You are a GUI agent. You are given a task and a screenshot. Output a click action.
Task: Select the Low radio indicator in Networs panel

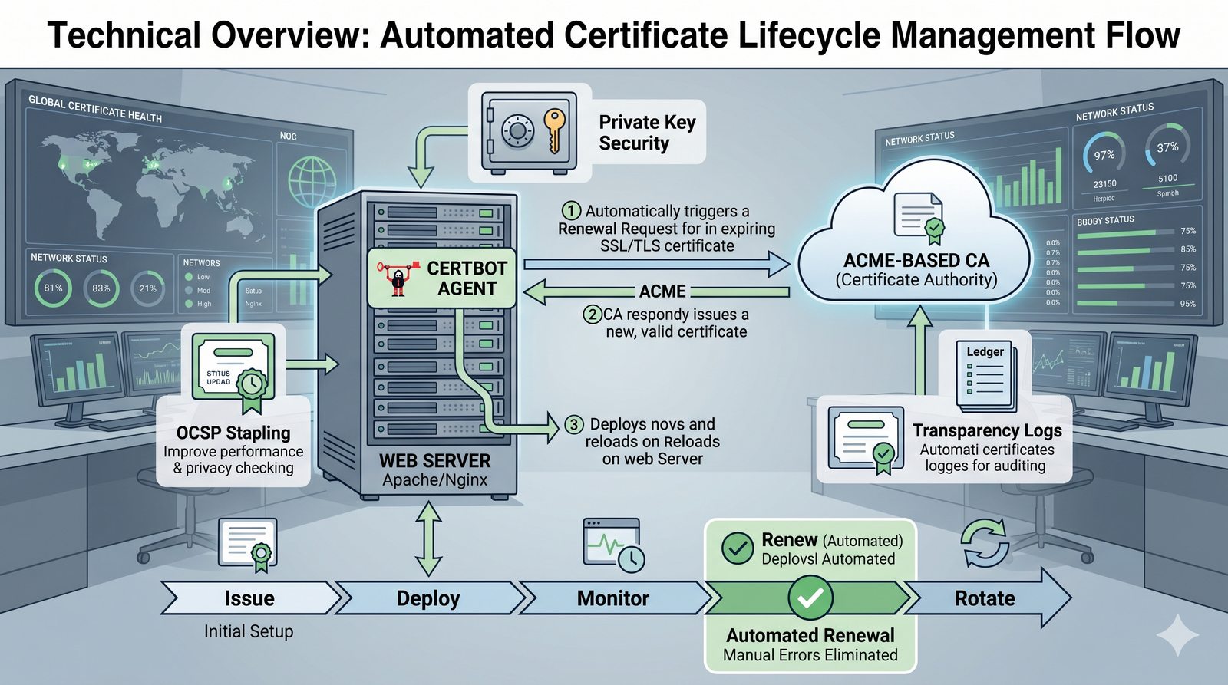[189, 277]
